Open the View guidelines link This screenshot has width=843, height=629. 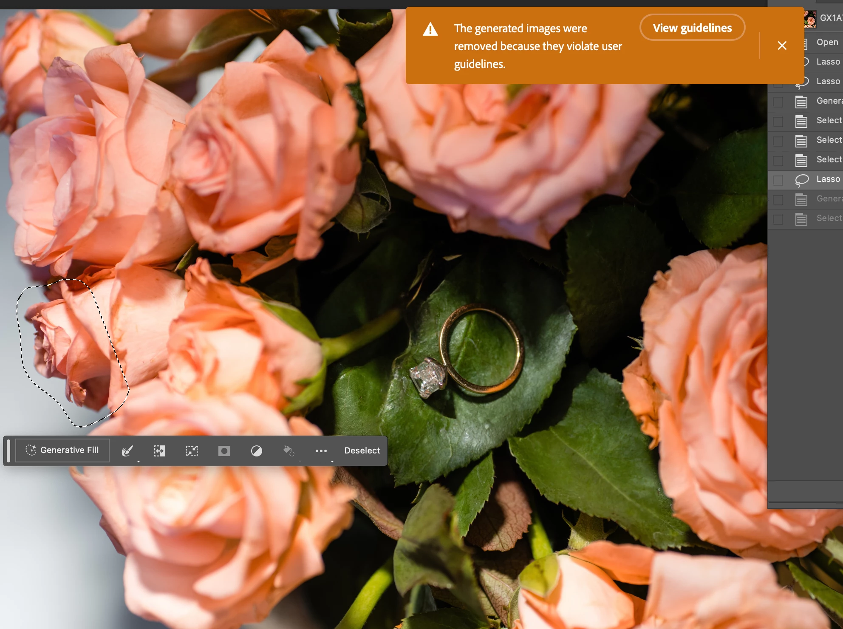[x=692, y=28]
